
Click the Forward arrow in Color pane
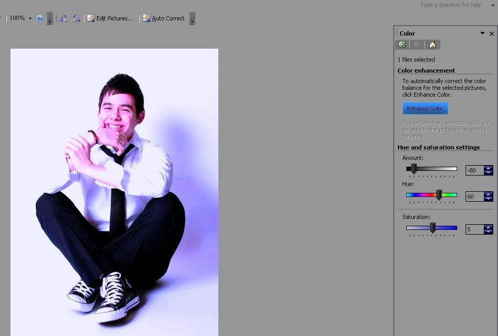tap(417, 45)
